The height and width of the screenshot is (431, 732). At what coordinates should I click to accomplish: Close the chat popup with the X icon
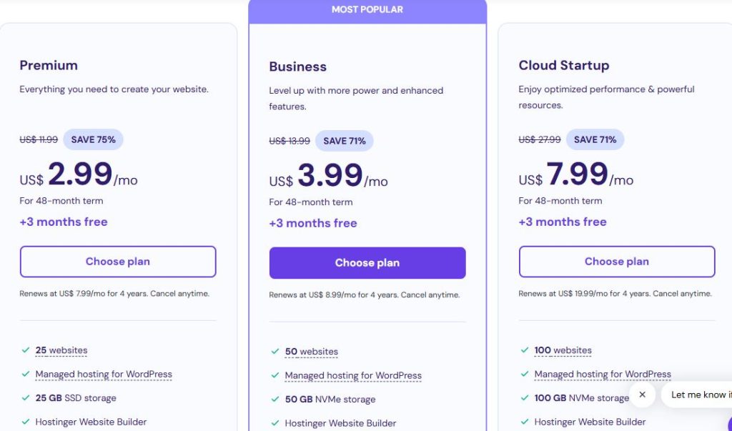643,395
